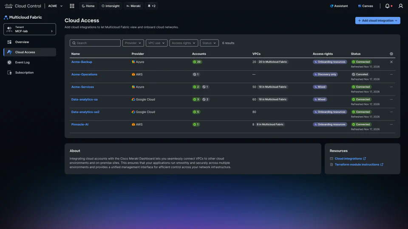Click the Terraform module external link icon
Viewport: 408px width, 229px height.
[x=382, y=165]
